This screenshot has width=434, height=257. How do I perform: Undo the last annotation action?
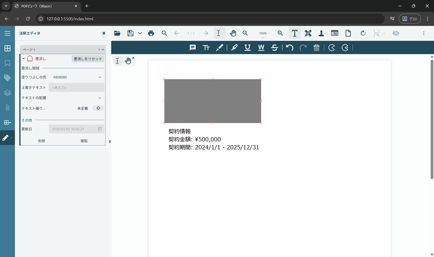point(289,48)
